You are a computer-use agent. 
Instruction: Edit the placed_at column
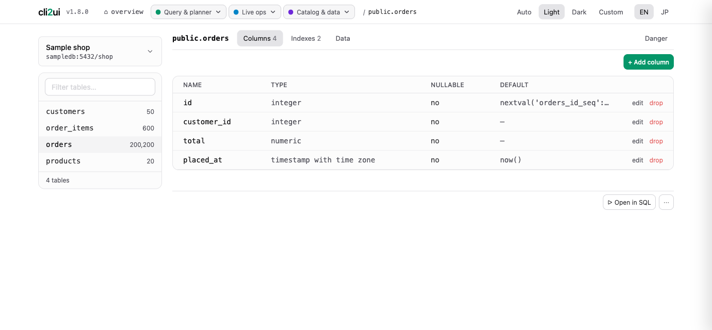[x=638, y=160]
